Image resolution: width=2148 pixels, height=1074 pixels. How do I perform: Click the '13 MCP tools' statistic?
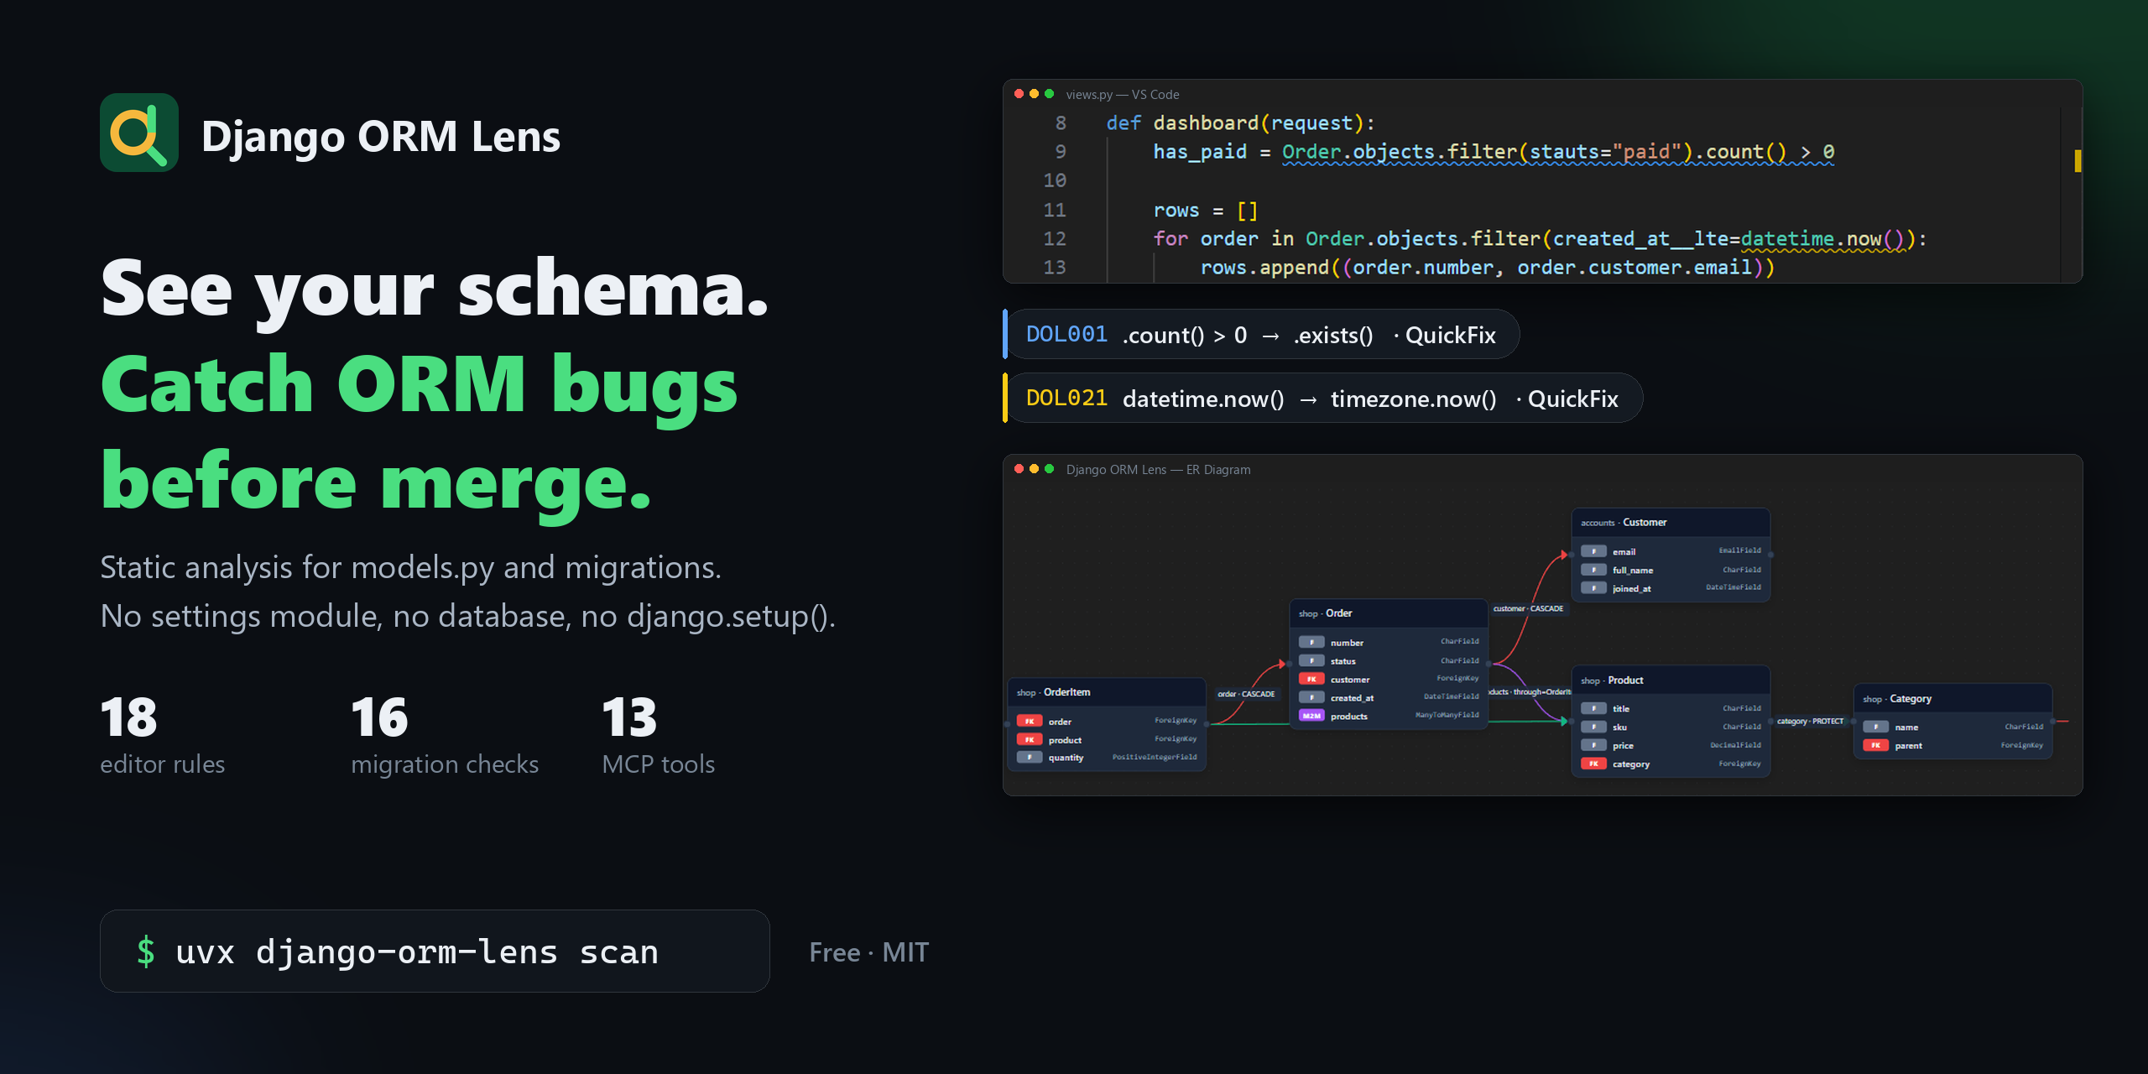659,736
